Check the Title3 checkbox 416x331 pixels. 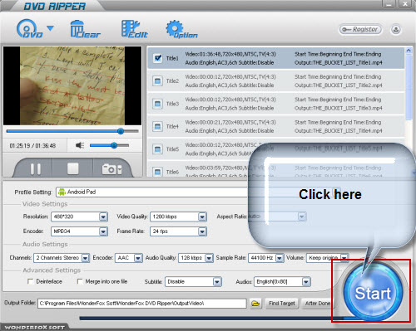[x=157, y=104]
